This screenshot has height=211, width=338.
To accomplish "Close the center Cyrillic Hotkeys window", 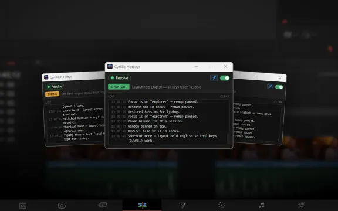I will pyautogui.click(x=225, y=67).
